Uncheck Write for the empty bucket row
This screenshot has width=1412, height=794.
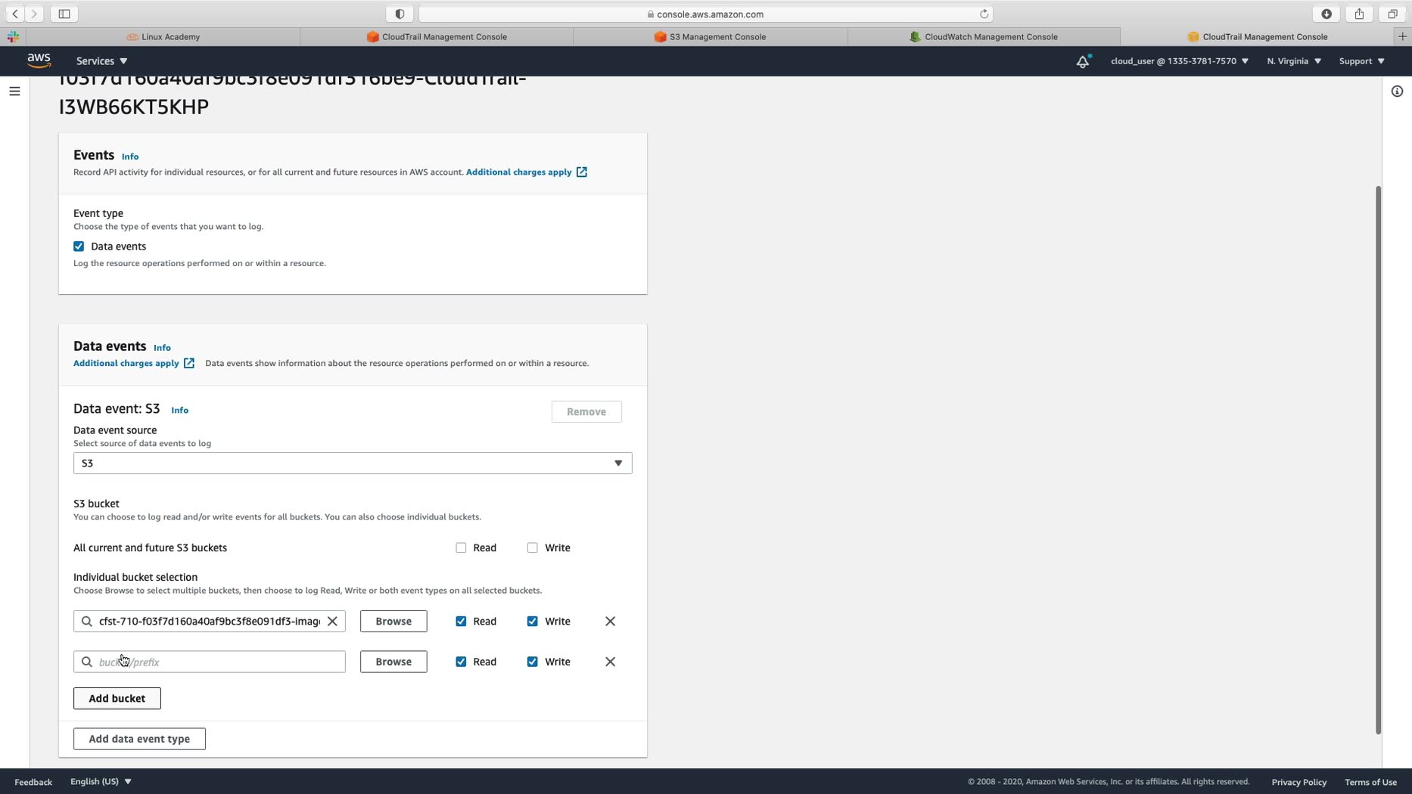tap(533, 662)
